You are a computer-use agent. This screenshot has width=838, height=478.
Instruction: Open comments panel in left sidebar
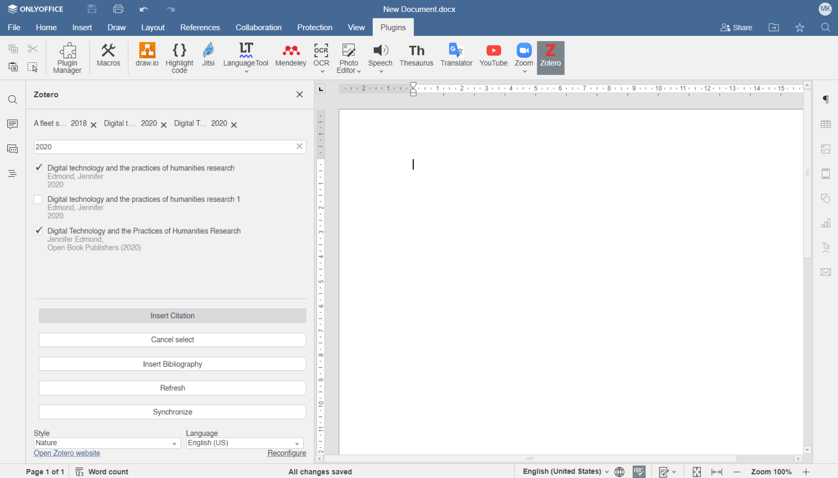click(13, 124)
